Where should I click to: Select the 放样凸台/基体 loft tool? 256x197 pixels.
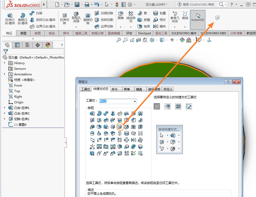[43, 20]
